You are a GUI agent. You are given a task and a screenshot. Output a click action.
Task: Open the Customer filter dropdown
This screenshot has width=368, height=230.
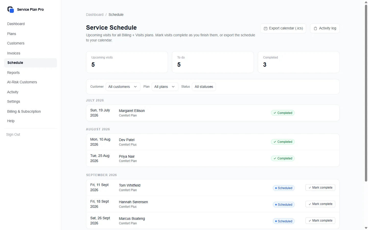point(123,87)
